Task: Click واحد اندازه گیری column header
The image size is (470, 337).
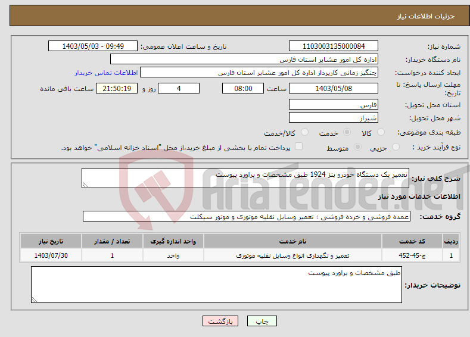Action: point(173,241)
